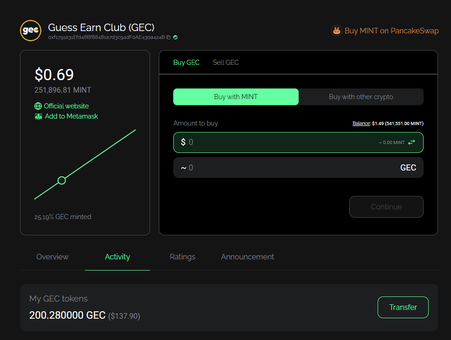Click the Metamask fox icon

pyautogui.click(x=38, y=116)
